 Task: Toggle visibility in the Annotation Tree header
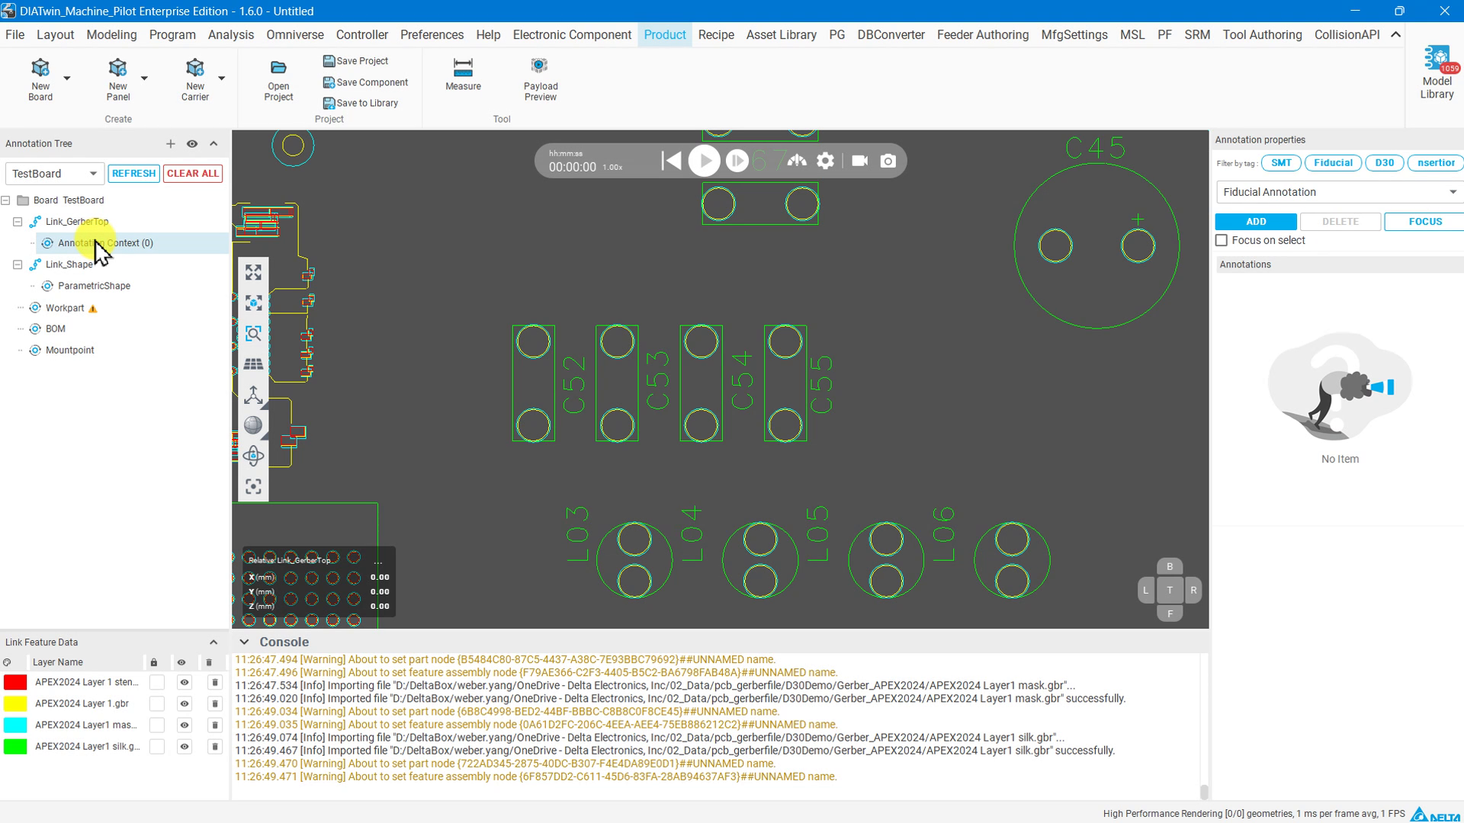coord(192,143)
